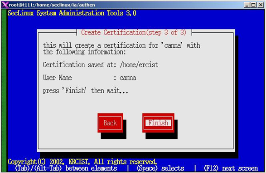Viewport: 266px width, 173px height.
Task: Go back with the Back button
Action: pos(110,123)
